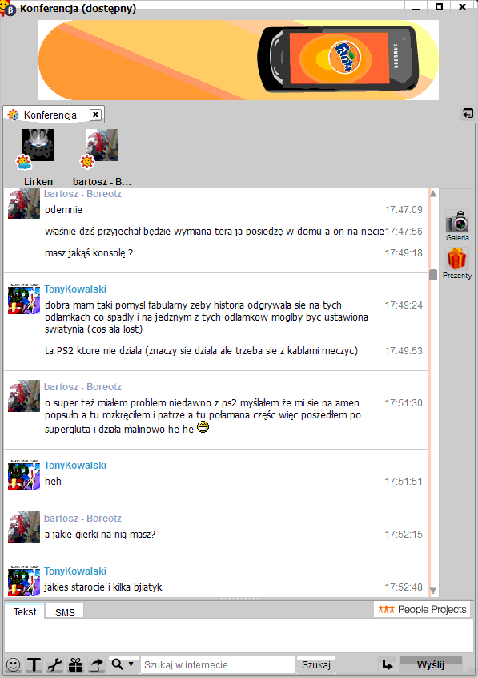Open text formatting T icon

click(34, 664)
